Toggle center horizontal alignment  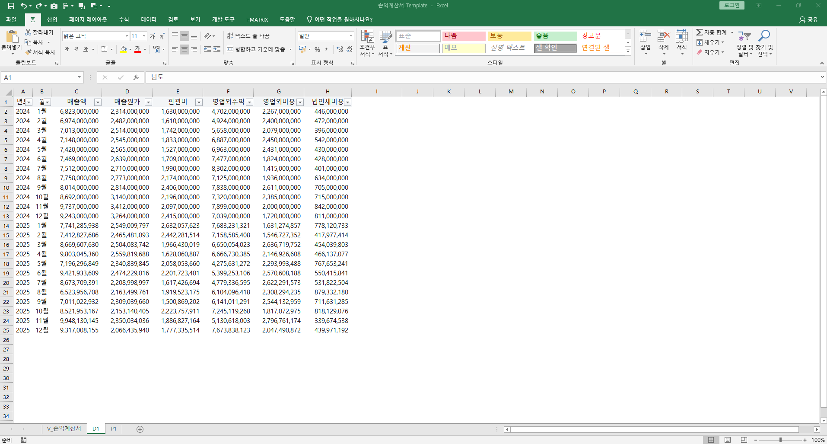coord(184,50)
